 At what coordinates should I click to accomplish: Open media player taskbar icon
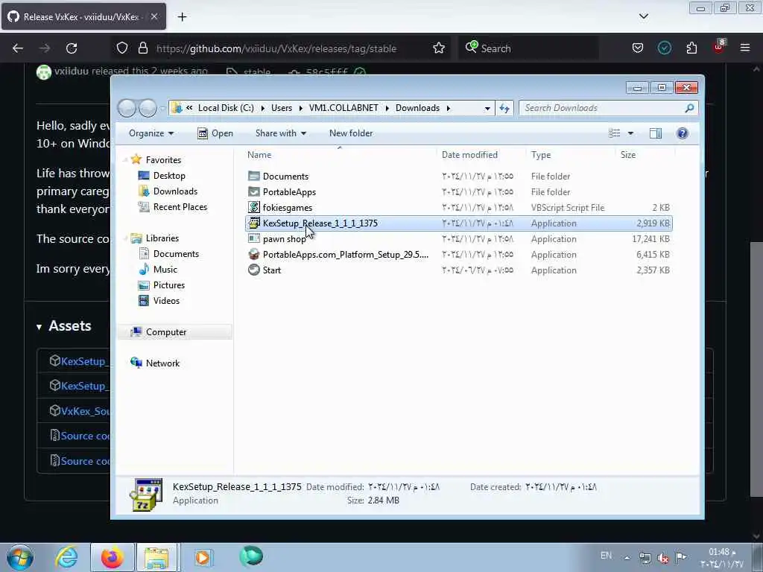pos(203,557)
